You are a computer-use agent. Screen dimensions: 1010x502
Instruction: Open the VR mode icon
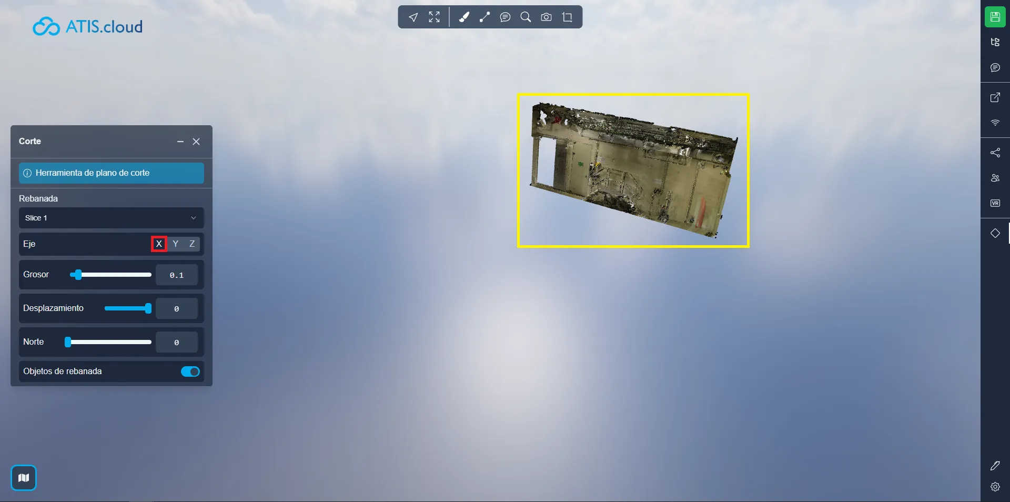pyautogui.click(x=995, y=203)
